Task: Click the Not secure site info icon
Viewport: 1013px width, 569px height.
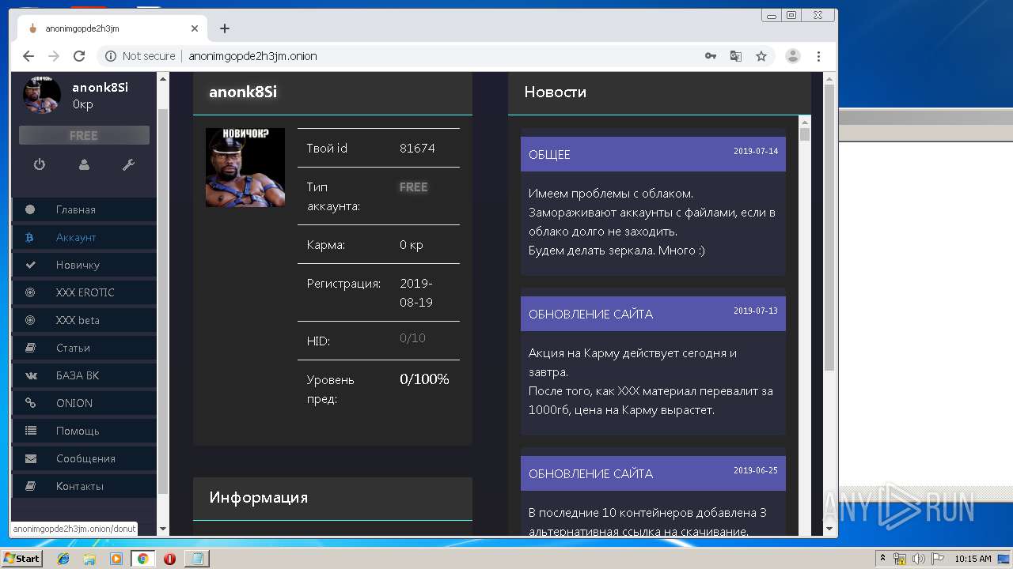Action: point(110,56)
